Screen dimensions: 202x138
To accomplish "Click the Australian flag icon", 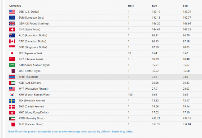I will 12,35.
